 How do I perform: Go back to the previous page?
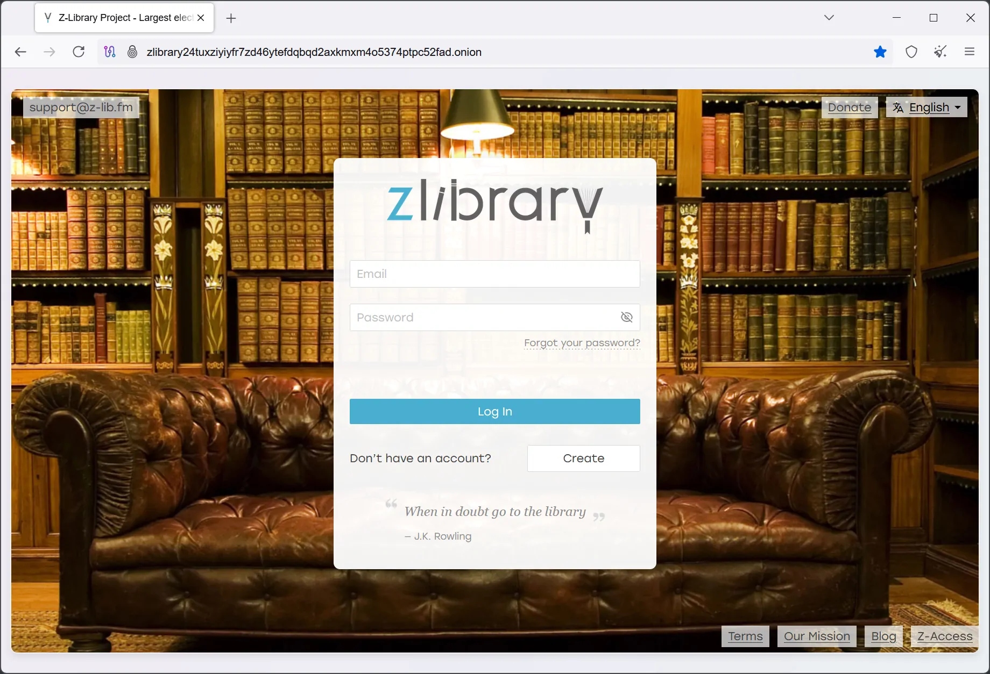(20, 52)
